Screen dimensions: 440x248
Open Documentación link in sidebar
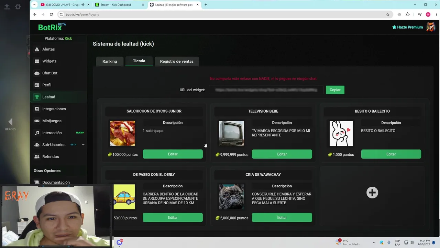(56, 182)
